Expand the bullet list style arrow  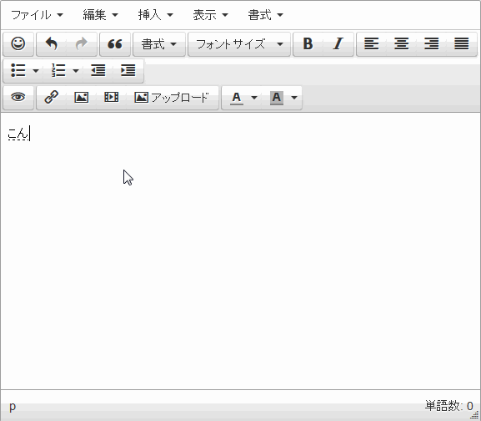pos(36,71)
